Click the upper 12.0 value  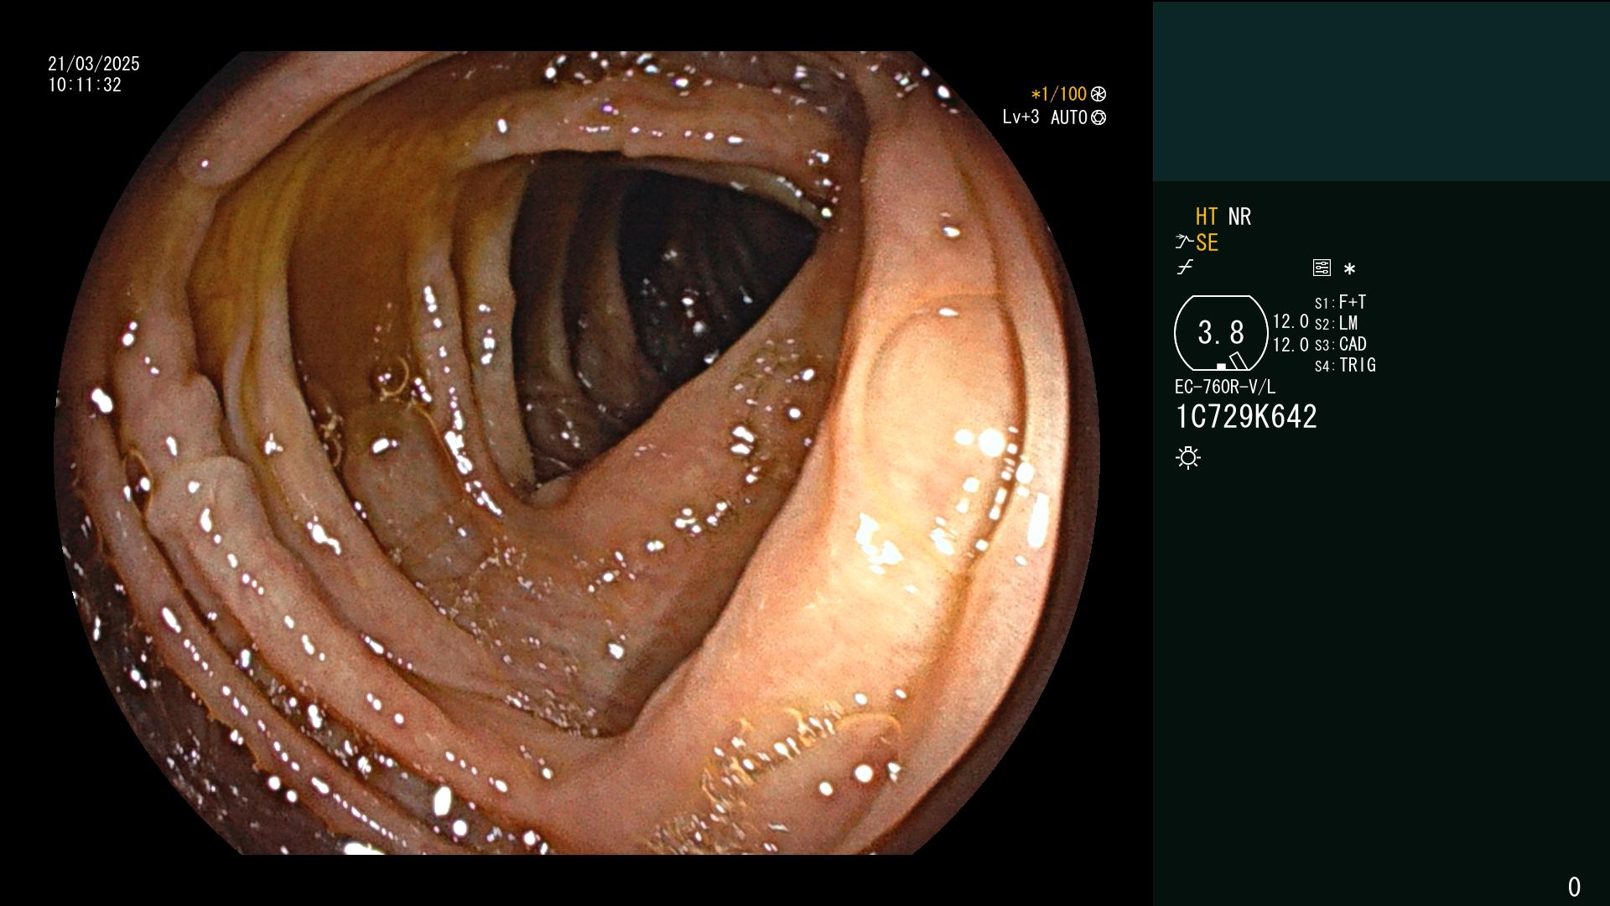pos(1291,321)
